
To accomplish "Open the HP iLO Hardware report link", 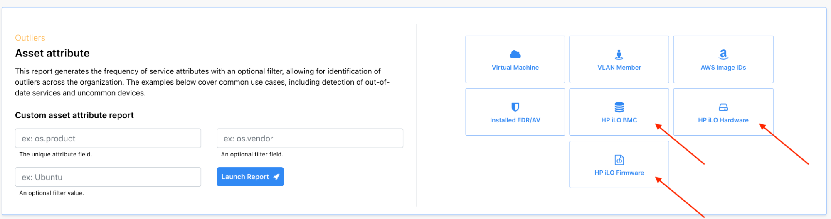I will (723, 120).
